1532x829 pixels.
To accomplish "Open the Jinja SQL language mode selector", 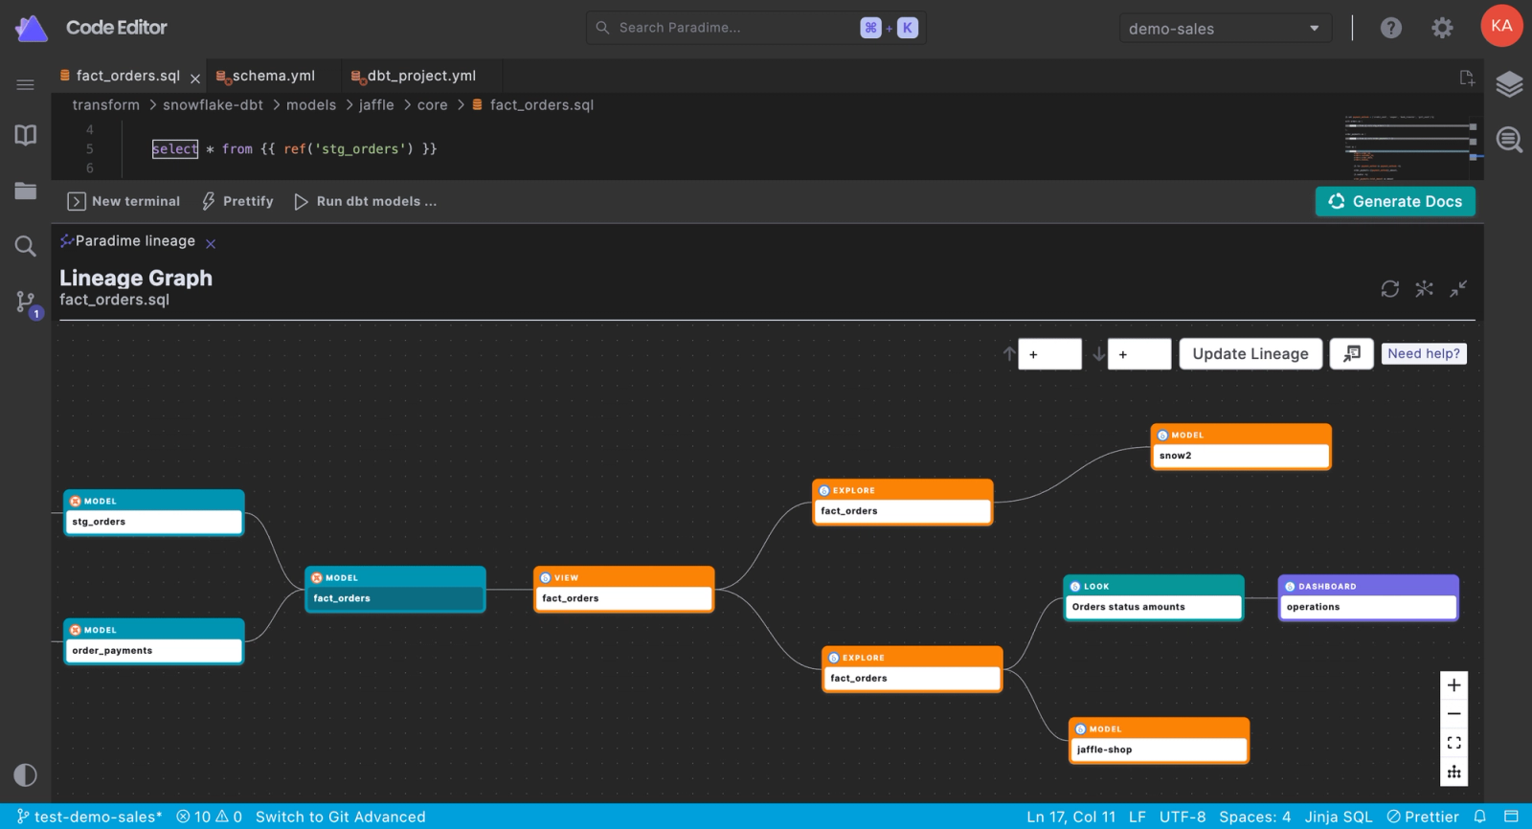I will point(1339,817).
